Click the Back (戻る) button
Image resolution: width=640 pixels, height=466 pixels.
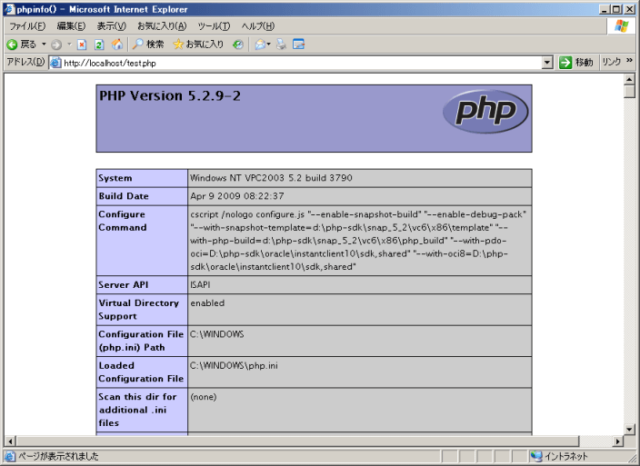click(x=22, y=44)
